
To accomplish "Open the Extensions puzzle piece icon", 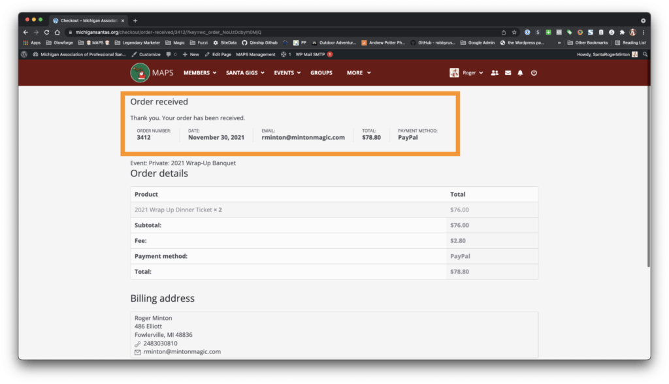I will (x=622, y=33).
